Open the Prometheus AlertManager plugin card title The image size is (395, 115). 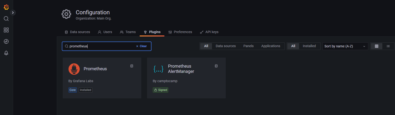click(x=181, y=69)
